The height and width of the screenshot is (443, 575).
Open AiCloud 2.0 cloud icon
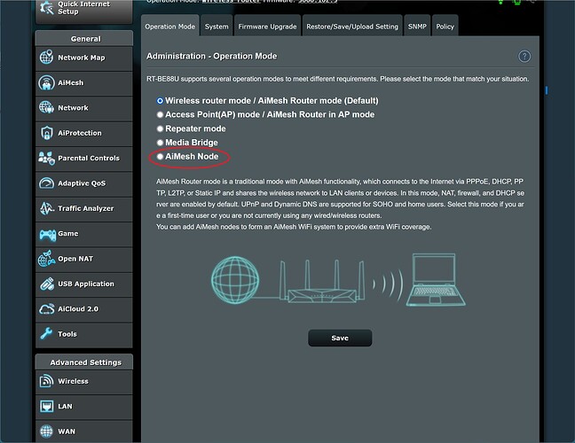46,309
